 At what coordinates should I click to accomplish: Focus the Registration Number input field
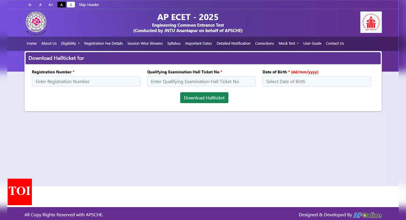(x=86, y=82)
